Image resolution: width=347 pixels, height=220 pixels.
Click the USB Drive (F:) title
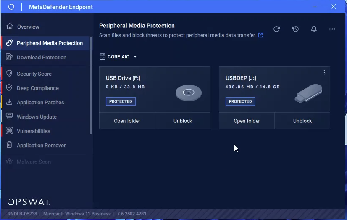123,78
